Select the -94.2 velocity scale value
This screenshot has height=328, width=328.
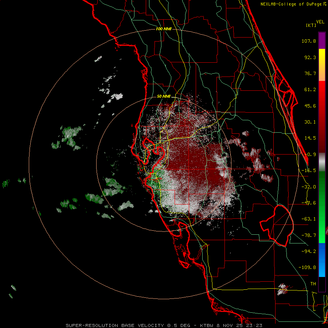309,251
